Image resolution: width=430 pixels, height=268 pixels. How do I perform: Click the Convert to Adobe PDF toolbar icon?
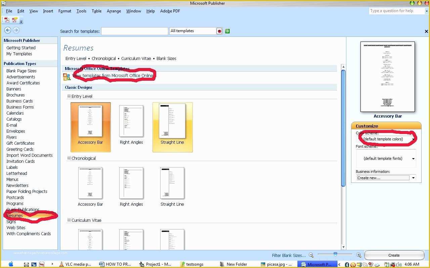tap(7, 20)
